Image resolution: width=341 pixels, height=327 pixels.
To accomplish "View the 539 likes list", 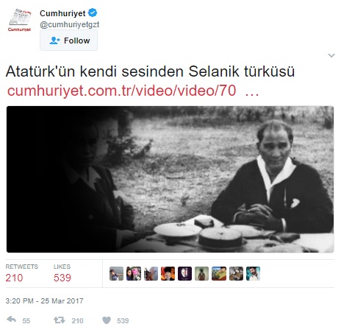I will (x=62, y=273).
